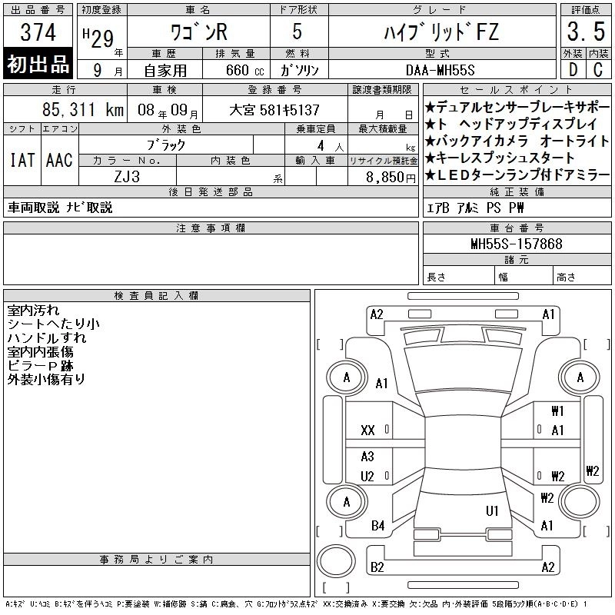The image size is (615, 615).
Task: Click the mileage value 85,311 km
Action: [83, 110]
